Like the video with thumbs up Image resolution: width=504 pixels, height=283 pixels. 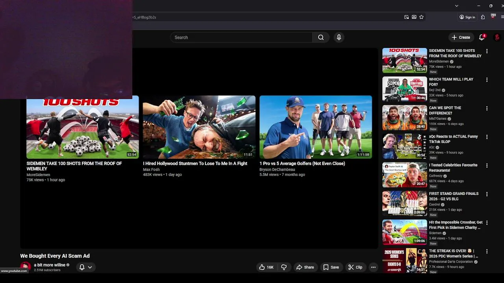pyautogui.click(x=267, y=267)
